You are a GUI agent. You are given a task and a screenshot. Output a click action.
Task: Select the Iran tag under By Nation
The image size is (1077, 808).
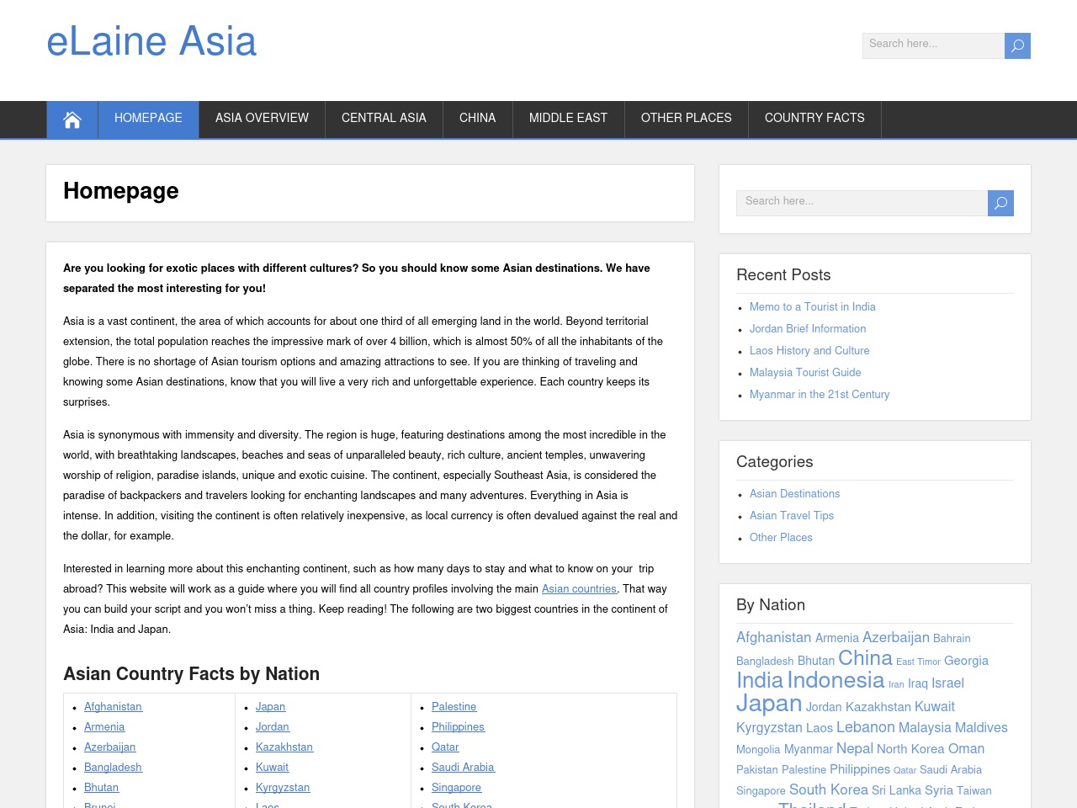click(x=896, y=685)
